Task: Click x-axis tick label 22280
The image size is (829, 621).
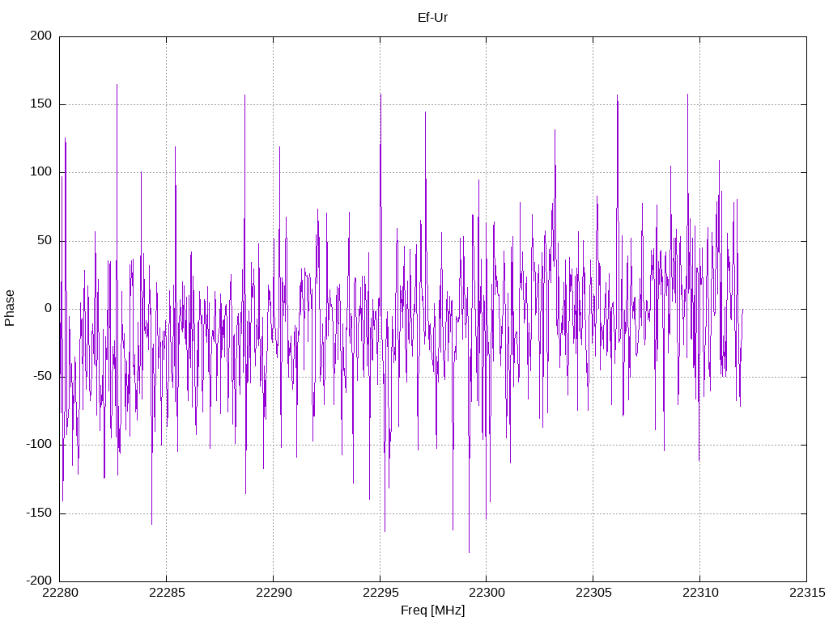Action: 60,593
